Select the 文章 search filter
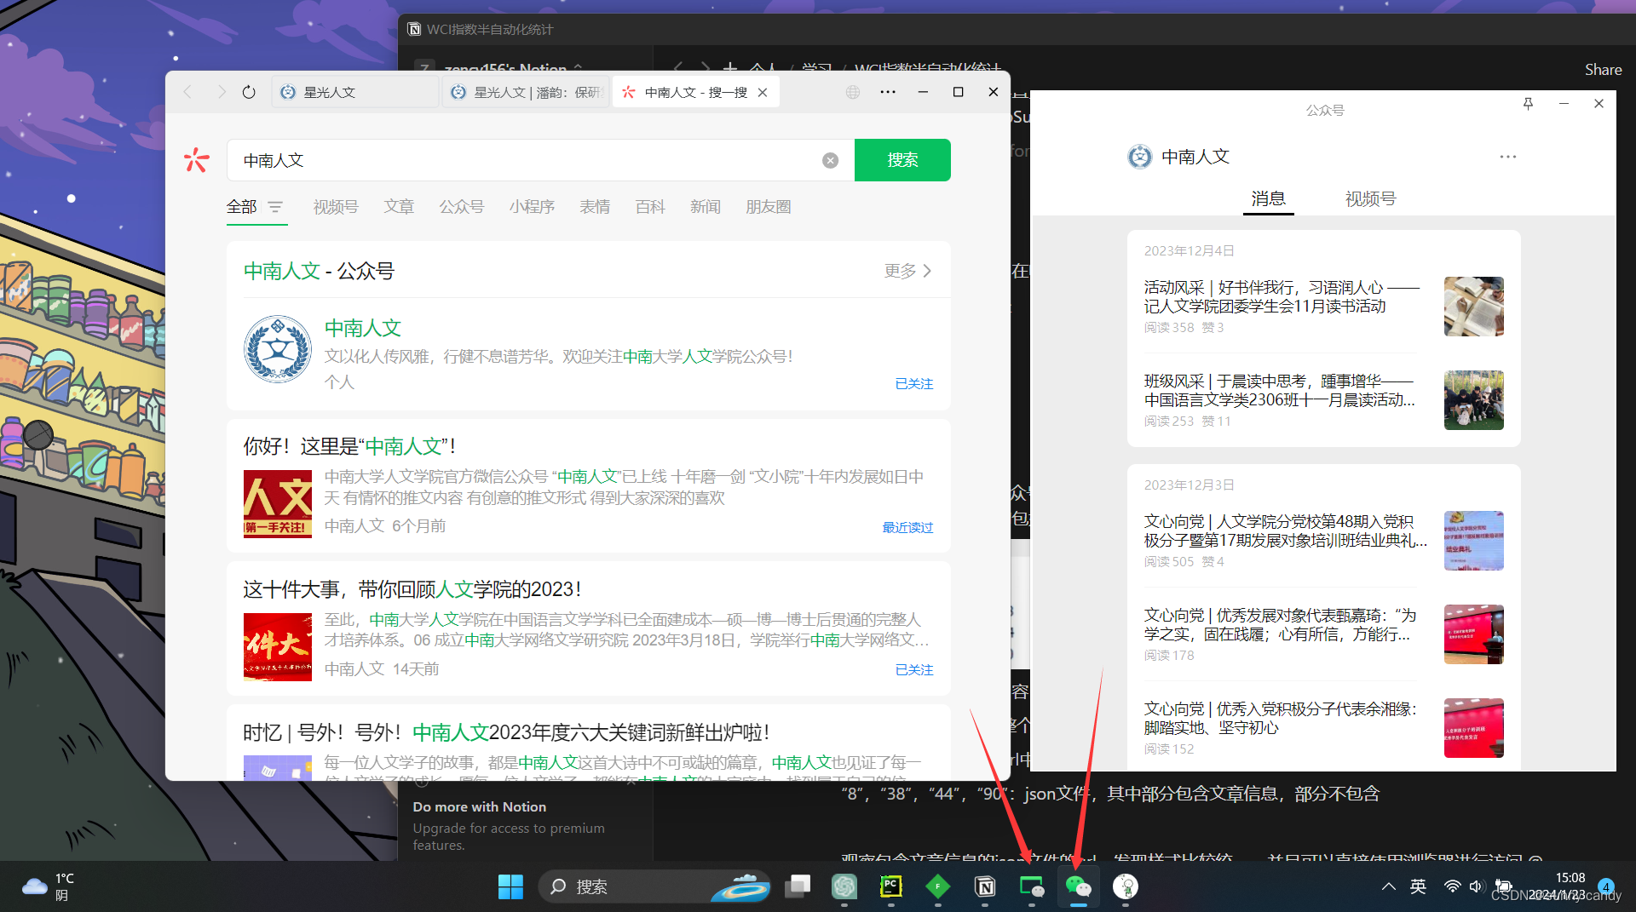Screen dimensions: 1636x912 [x=399, y=207]
